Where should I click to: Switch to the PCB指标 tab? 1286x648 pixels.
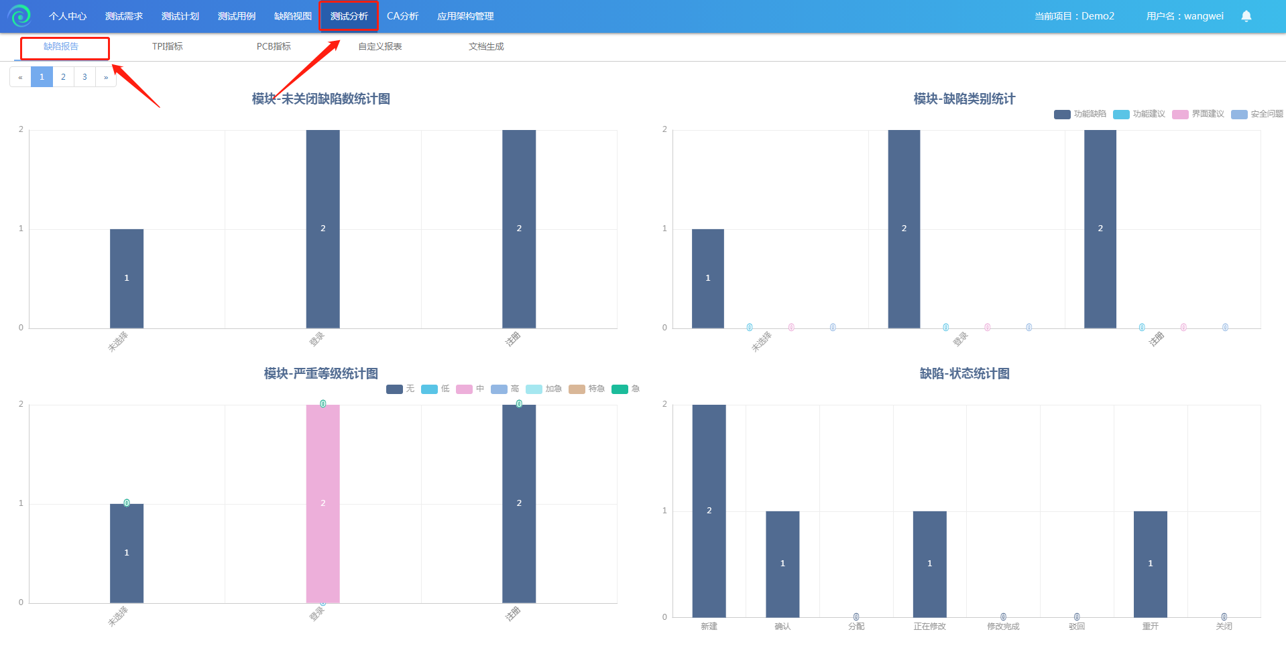coord(274,46)
